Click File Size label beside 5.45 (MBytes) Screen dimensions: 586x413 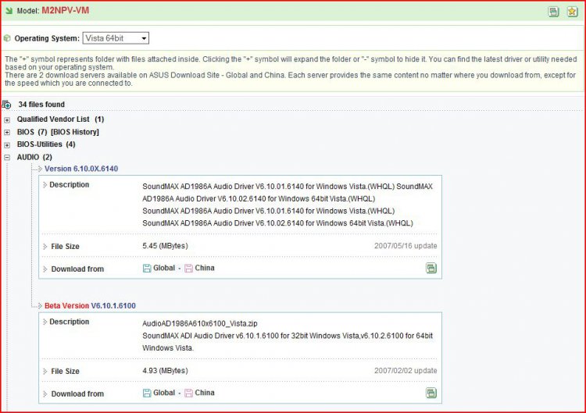click(x=65, y=247)
